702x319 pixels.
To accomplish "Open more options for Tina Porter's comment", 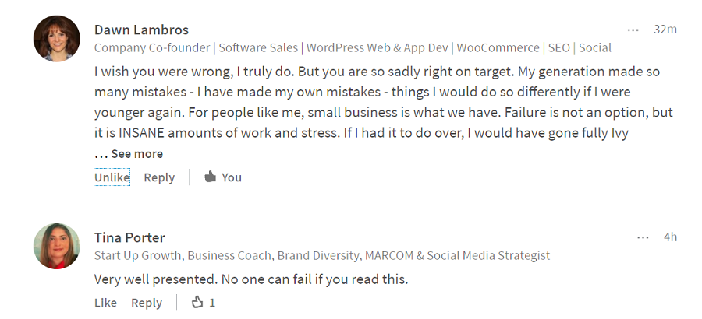I will click(643, 237).
